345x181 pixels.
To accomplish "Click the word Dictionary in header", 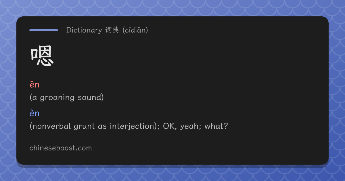I will [x=84, y=30].
